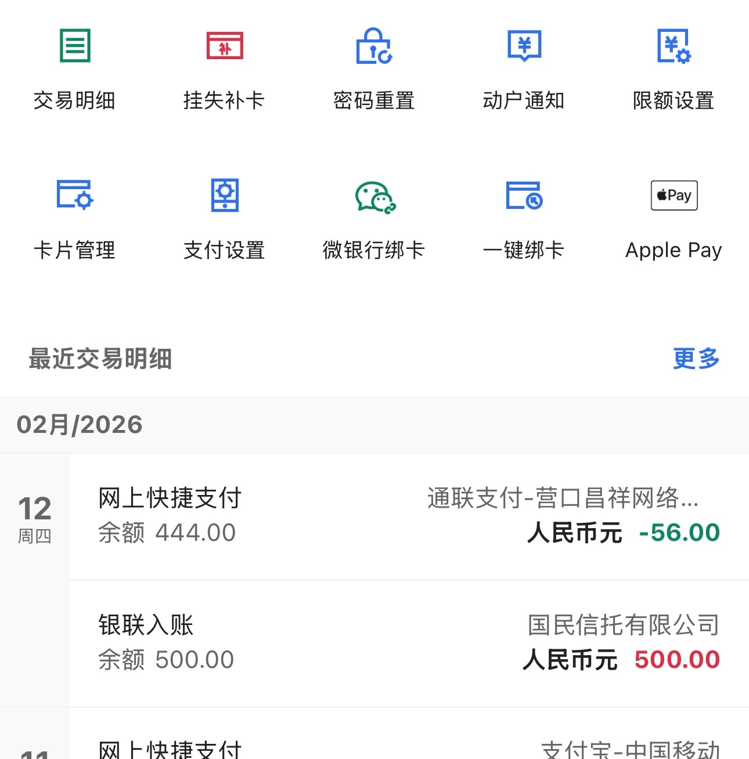Open the 交易明细 transaction details icon
749x759 pixels.
pos(75,46)
